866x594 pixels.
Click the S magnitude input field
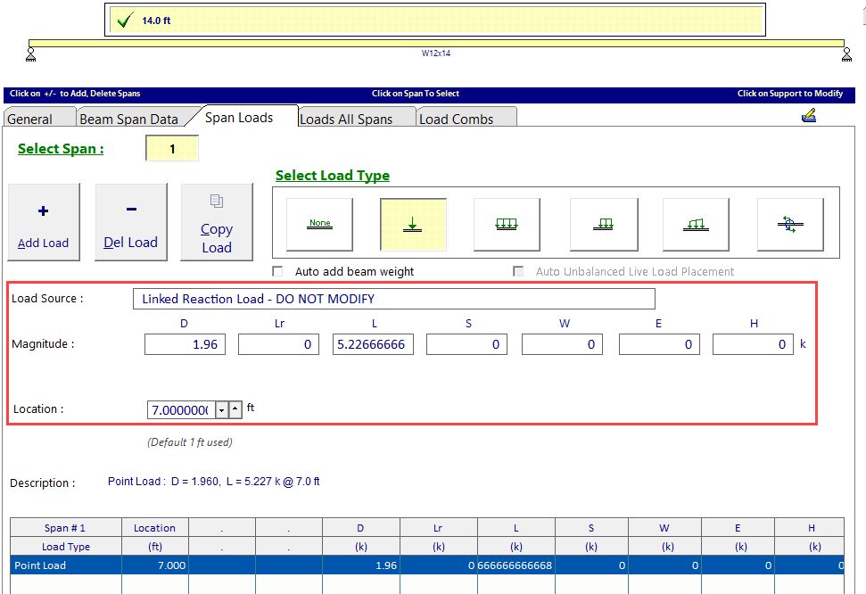(466, 344)
